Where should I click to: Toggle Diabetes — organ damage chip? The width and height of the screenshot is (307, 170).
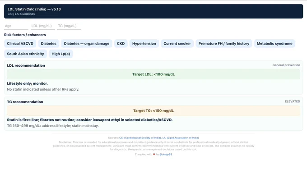click(87, 44)
